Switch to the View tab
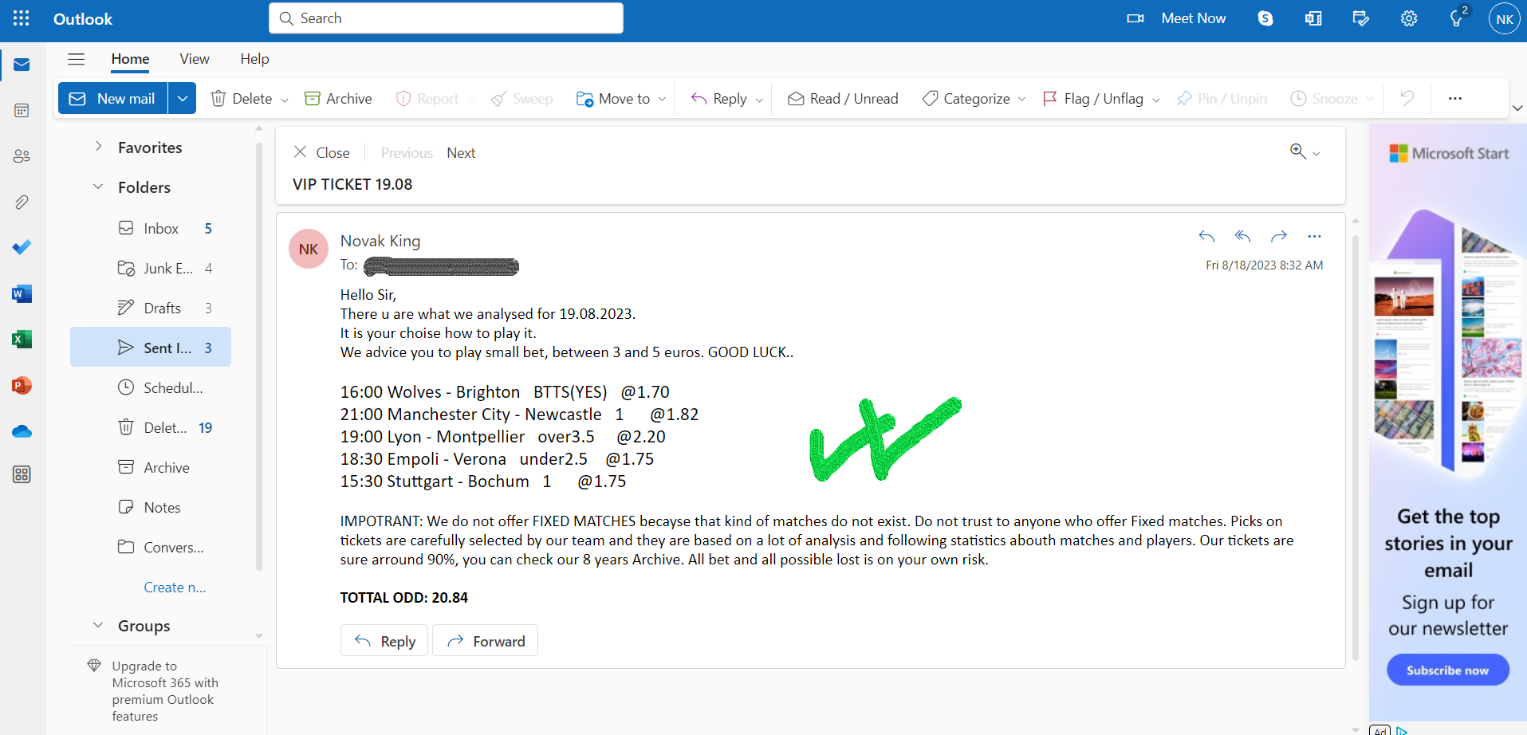Viewport: 1527px width, 735px height. point(195,59)
